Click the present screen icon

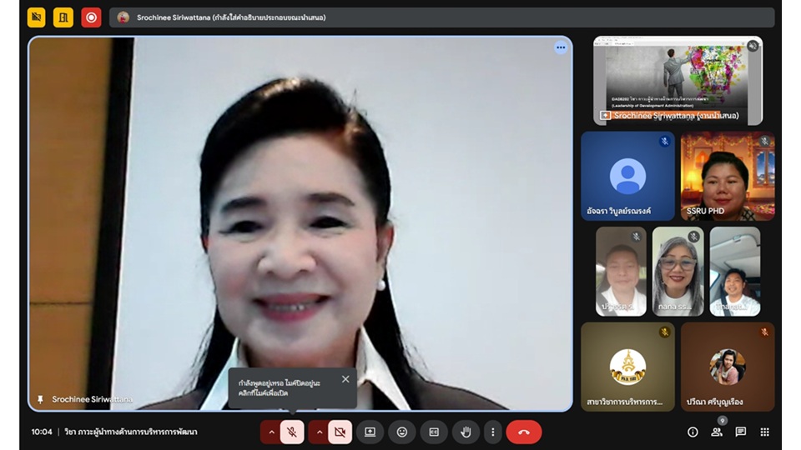tap(370, 432)
